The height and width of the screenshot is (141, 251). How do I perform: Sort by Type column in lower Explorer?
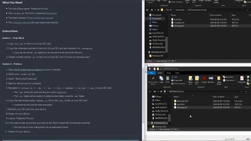tap(236, 97)
